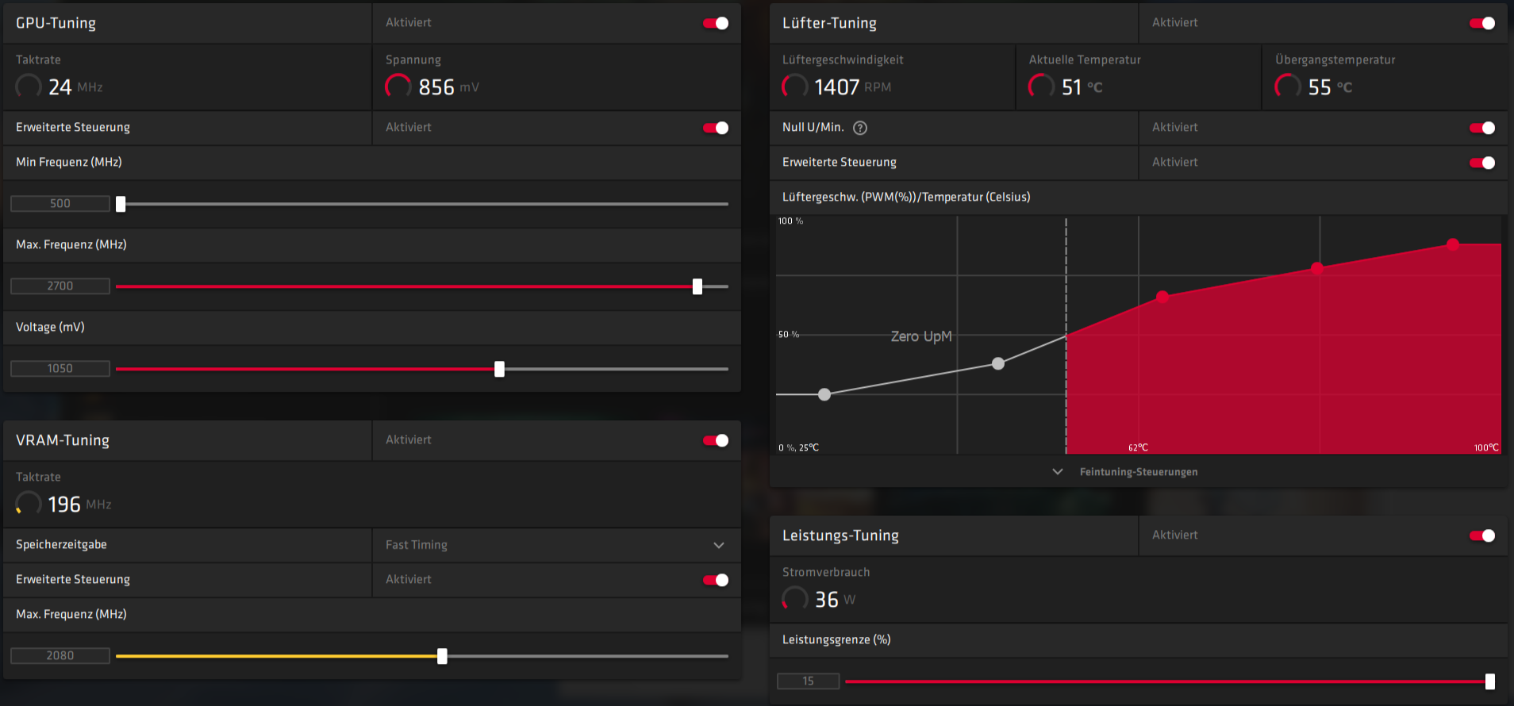Screen dimensions: 1514x706
Task: Click the 24 MHz GPU clock value
Action: tap(76, 87)
